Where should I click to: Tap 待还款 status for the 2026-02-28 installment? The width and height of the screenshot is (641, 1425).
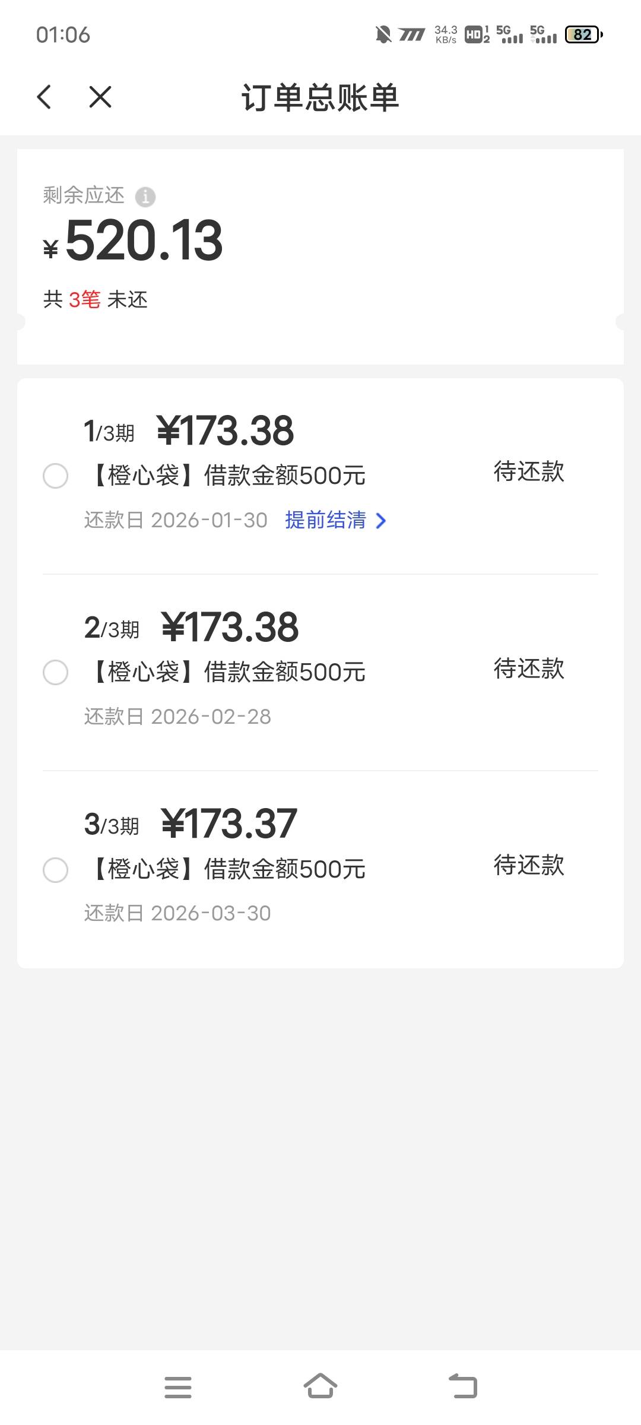[x=529, y=669]
